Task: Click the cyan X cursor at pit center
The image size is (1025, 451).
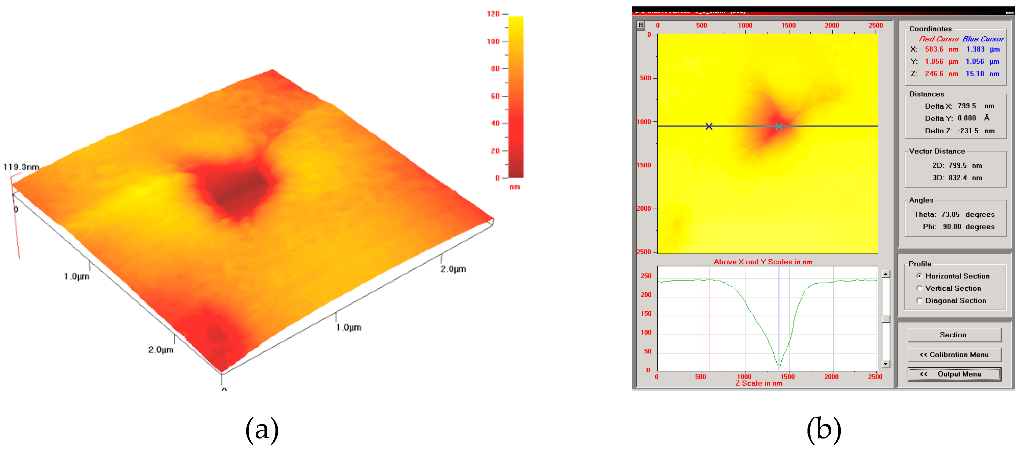Action: (779, 126)
